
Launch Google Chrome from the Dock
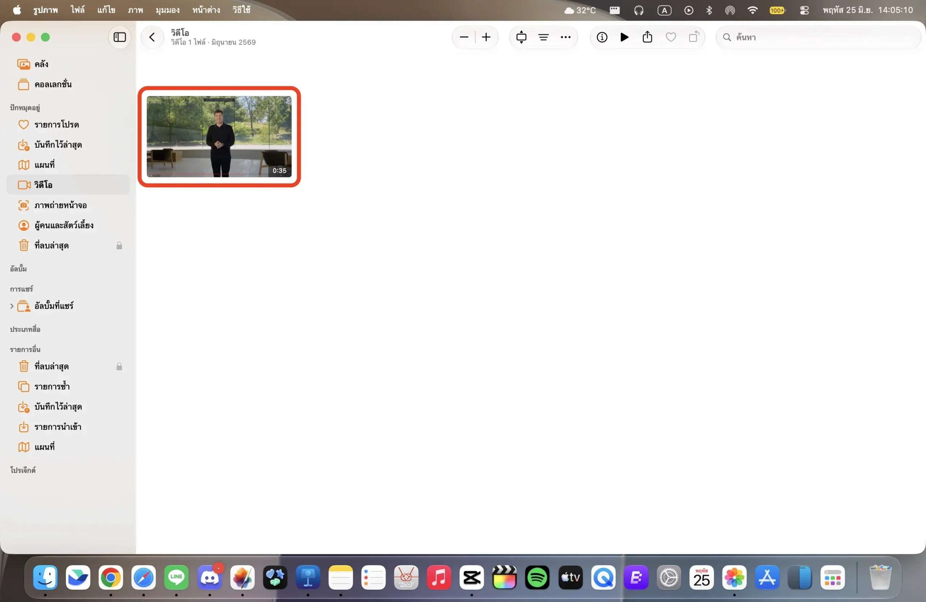pos(111,577)
